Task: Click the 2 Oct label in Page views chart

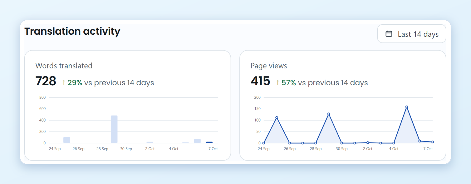Action: pos(368,149)
